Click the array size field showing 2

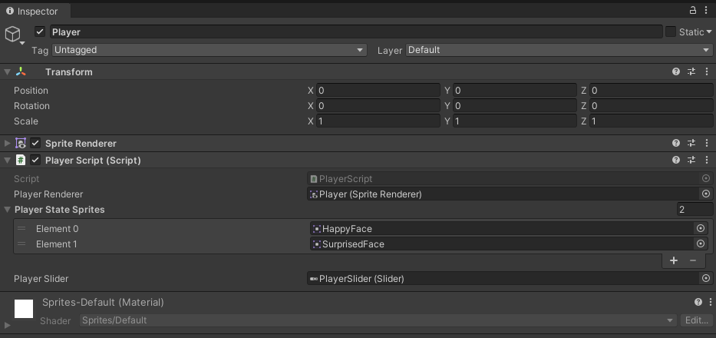click(x=695, y=210)
